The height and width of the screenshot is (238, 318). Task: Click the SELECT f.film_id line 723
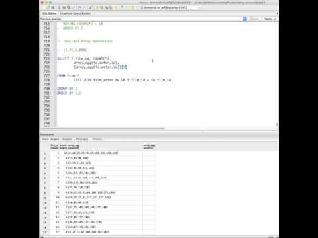[x=84, y=58]
